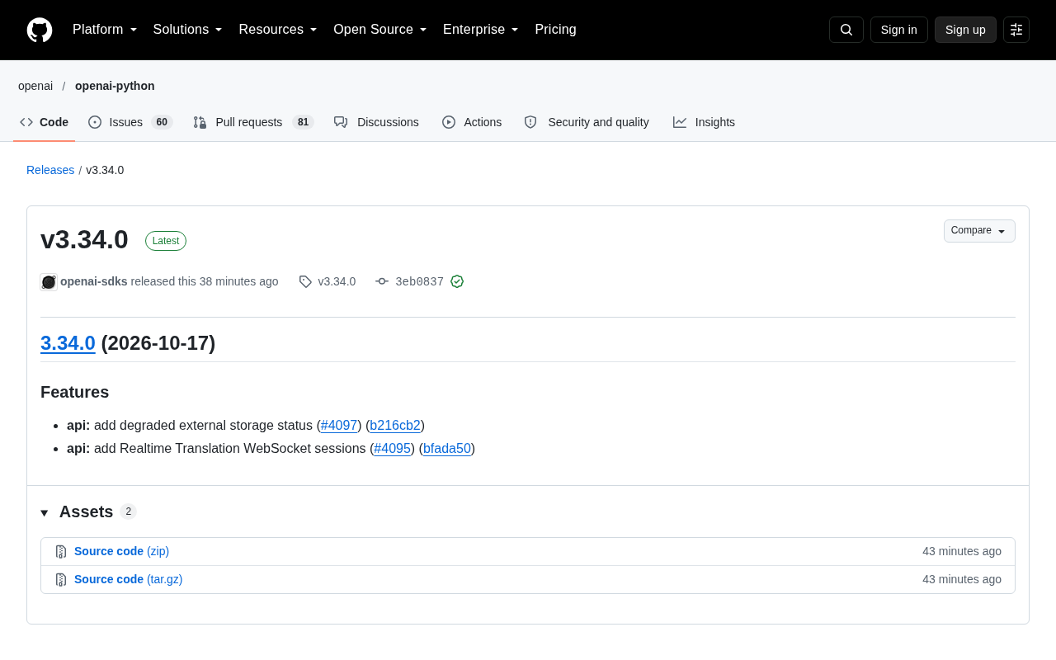Click the Sign up button

(x=965, y=30)
